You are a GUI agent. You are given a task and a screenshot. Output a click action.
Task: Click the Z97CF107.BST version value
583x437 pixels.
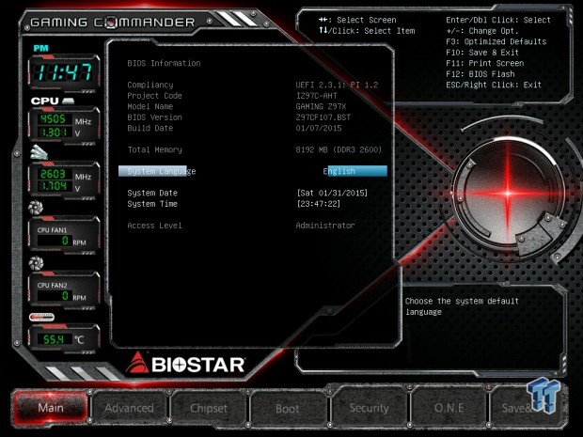(x=323, y=117)
